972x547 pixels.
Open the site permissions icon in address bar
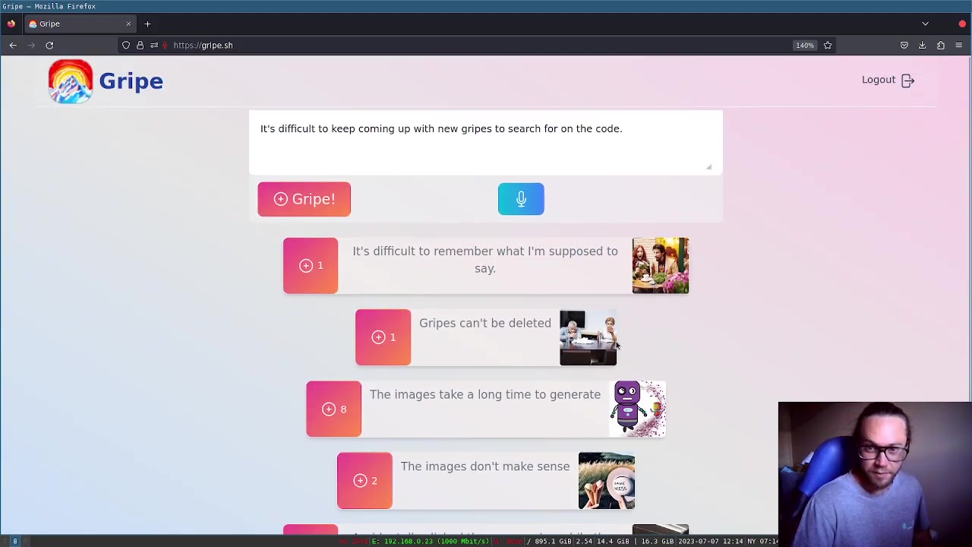tap(153, 46)
